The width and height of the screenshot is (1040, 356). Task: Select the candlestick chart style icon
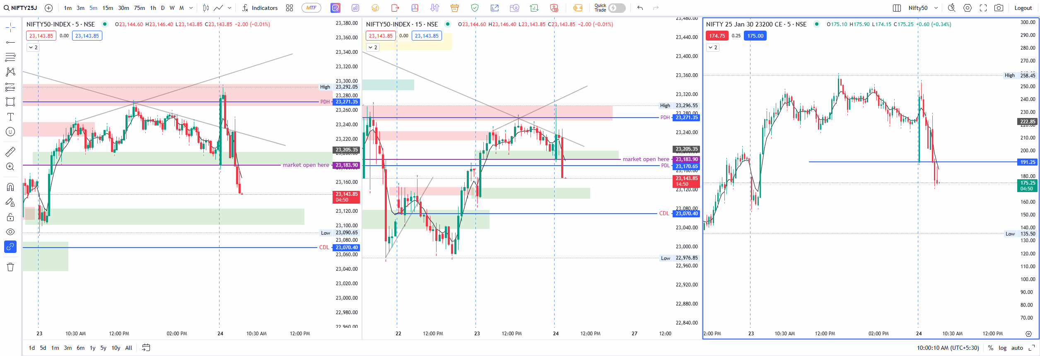click(206, 8)
